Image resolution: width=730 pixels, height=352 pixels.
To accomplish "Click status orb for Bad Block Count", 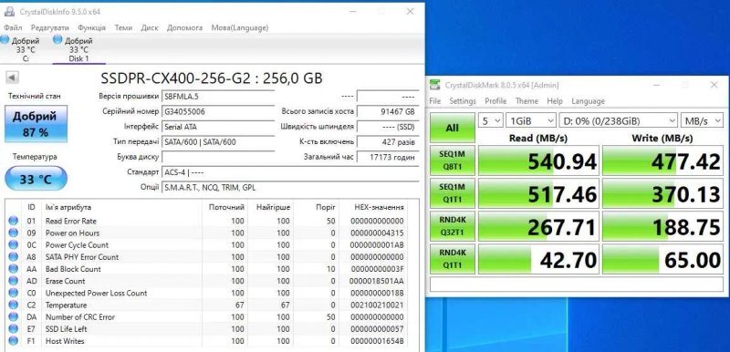I will pos(14,269).
